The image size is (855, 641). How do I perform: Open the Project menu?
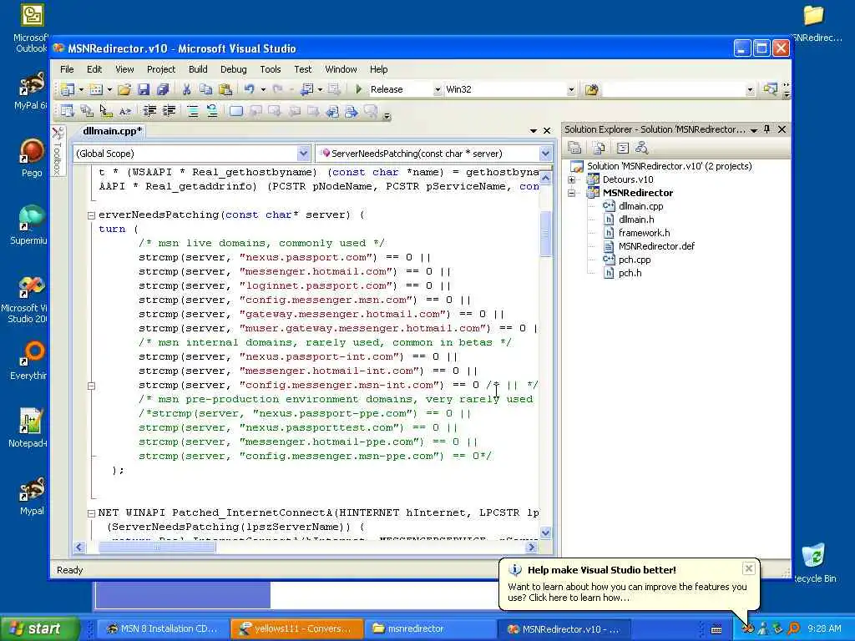(161, 69)
